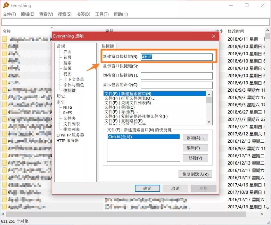Viewport: 271px width, 225px height.
Task: Select 文件列表 in the options tree
Action: click(72, 124)
